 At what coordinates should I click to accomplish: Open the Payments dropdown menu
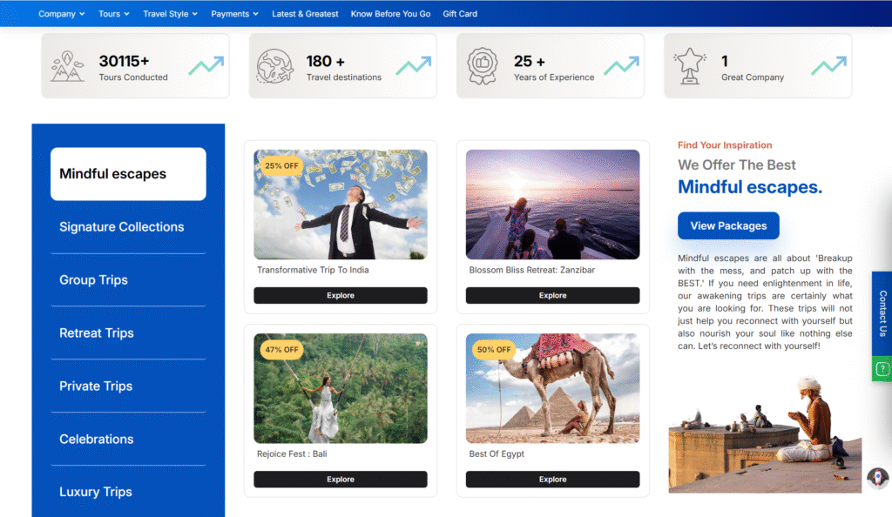(x=235, y=14)
